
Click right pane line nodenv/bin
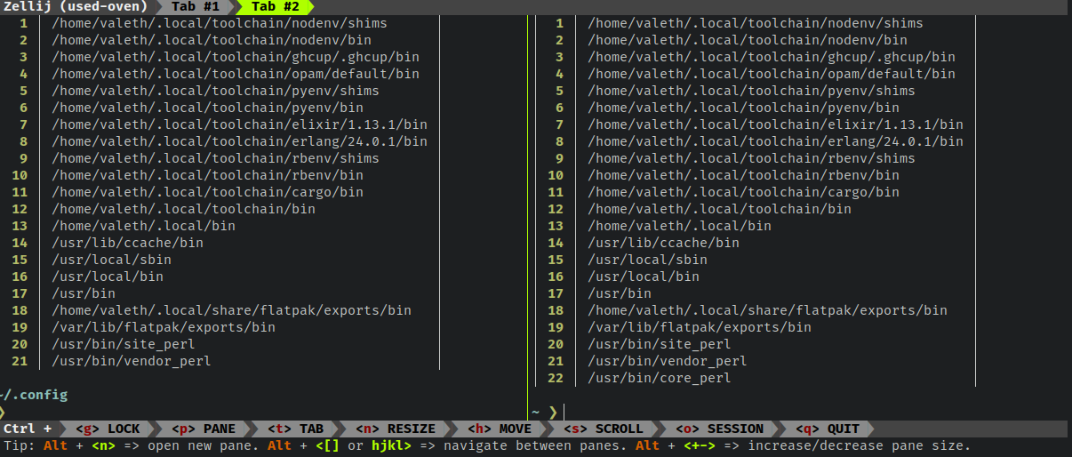point(748,40)
